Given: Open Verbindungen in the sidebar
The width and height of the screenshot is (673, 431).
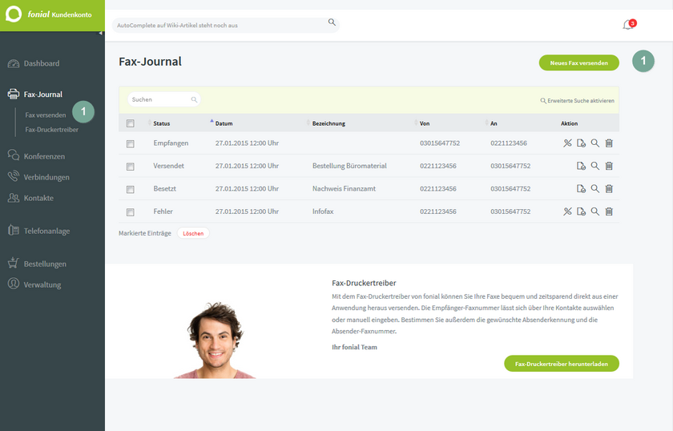Looking at the screenshot, I should point(46,177).
